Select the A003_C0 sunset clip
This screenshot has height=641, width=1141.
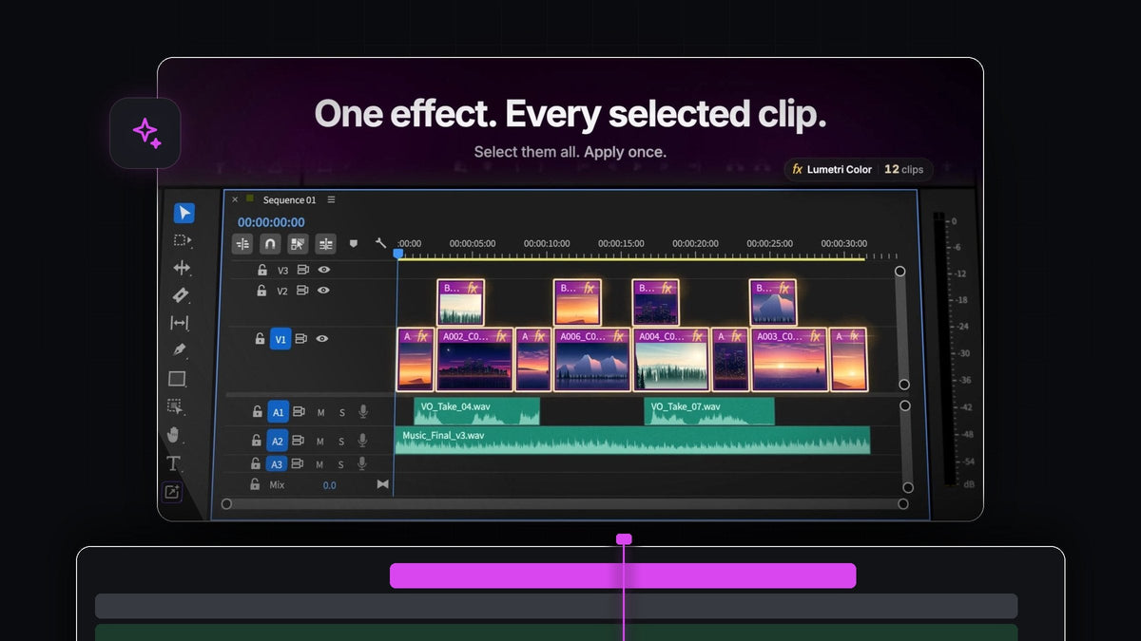(789, 360)
